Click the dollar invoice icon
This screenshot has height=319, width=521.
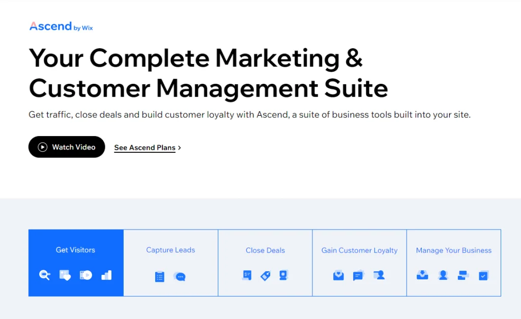click(x=247, y=275)
